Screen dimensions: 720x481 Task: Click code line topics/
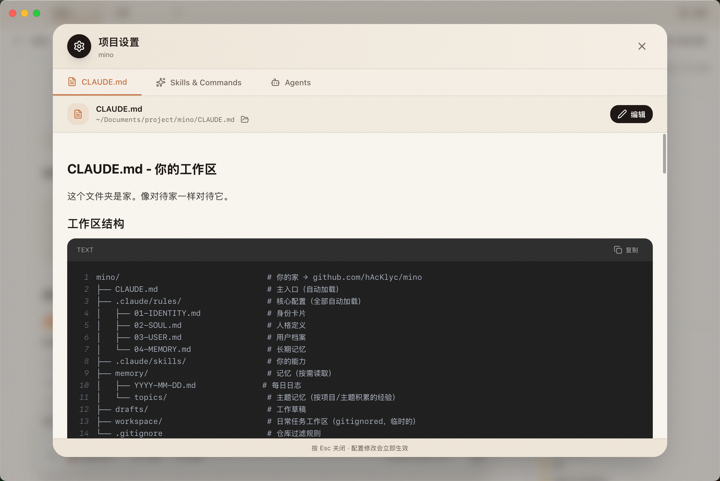click(151, 398)
